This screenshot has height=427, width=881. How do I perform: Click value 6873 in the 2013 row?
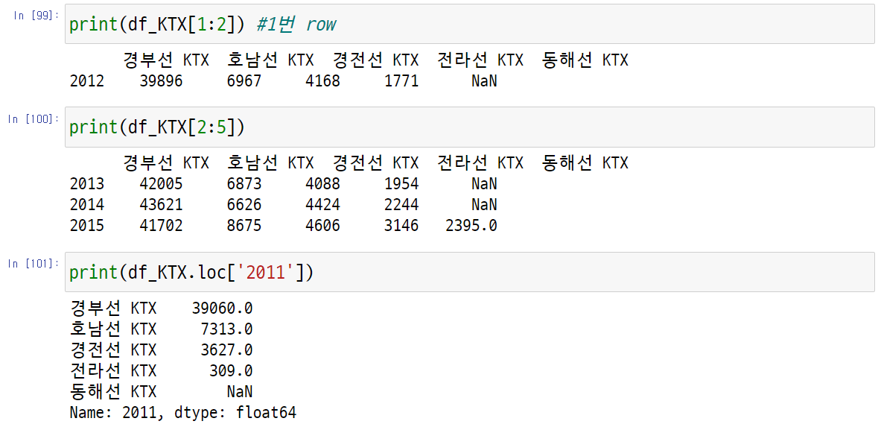pos(244,184)
